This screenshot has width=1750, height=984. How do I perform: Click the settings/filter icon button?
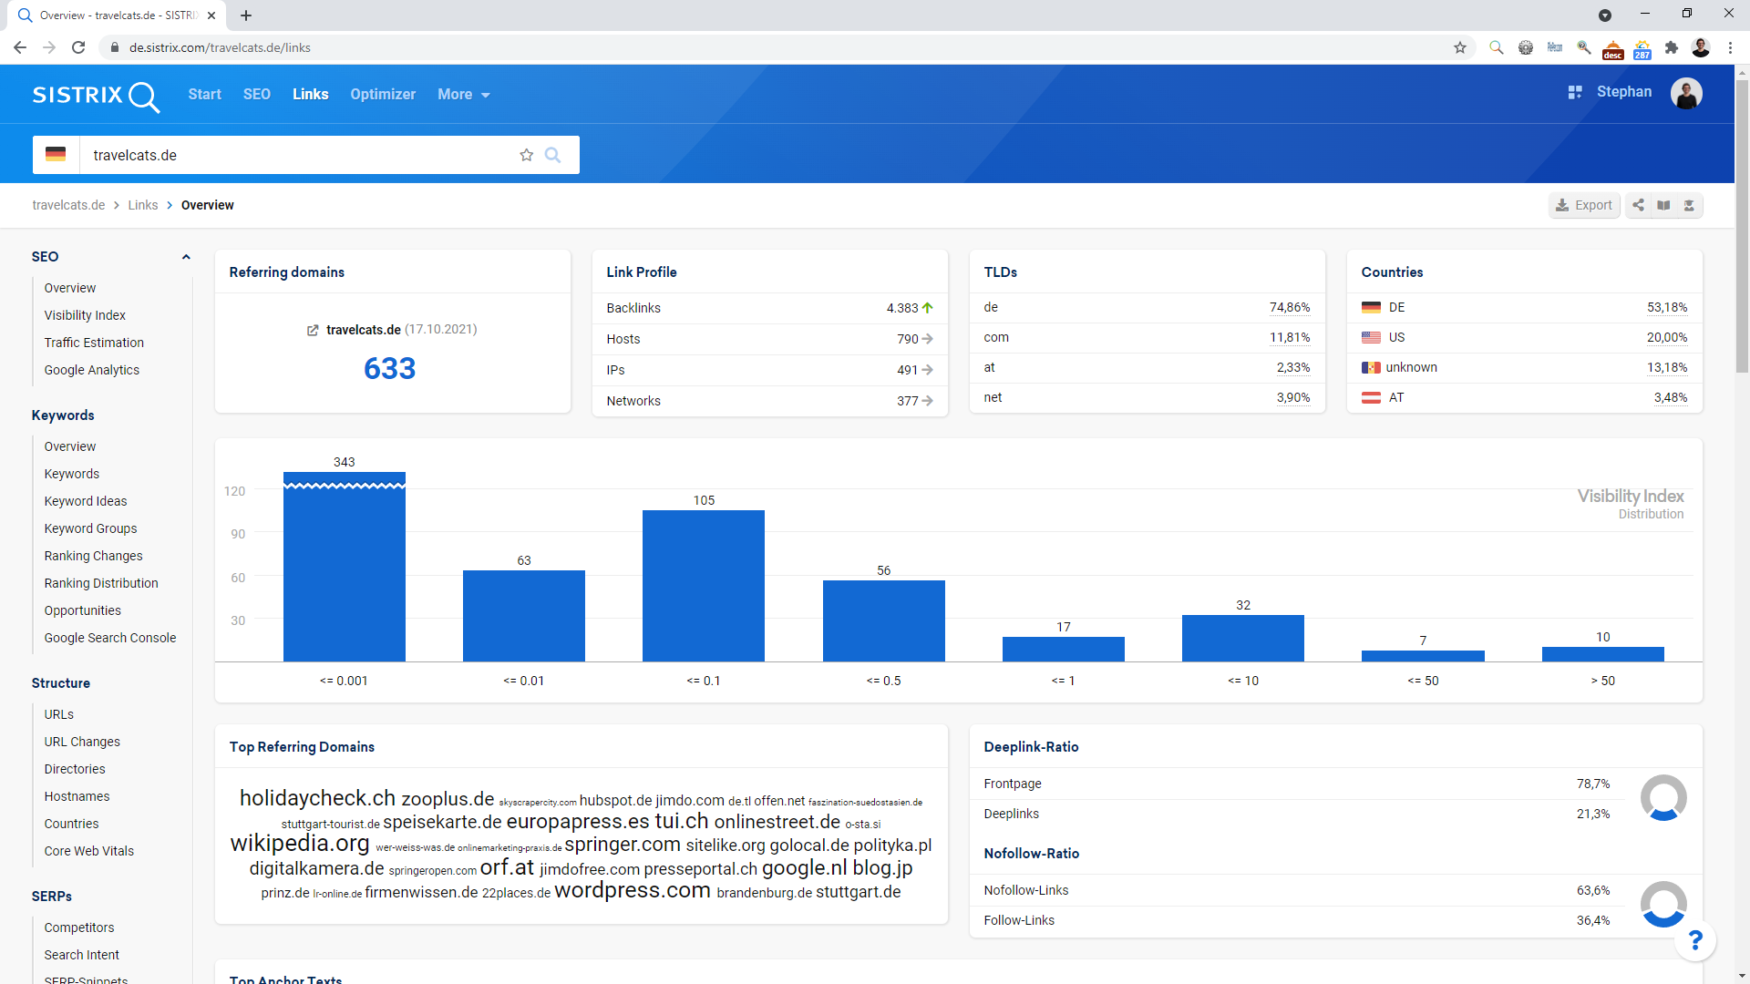click(1689, 205)
